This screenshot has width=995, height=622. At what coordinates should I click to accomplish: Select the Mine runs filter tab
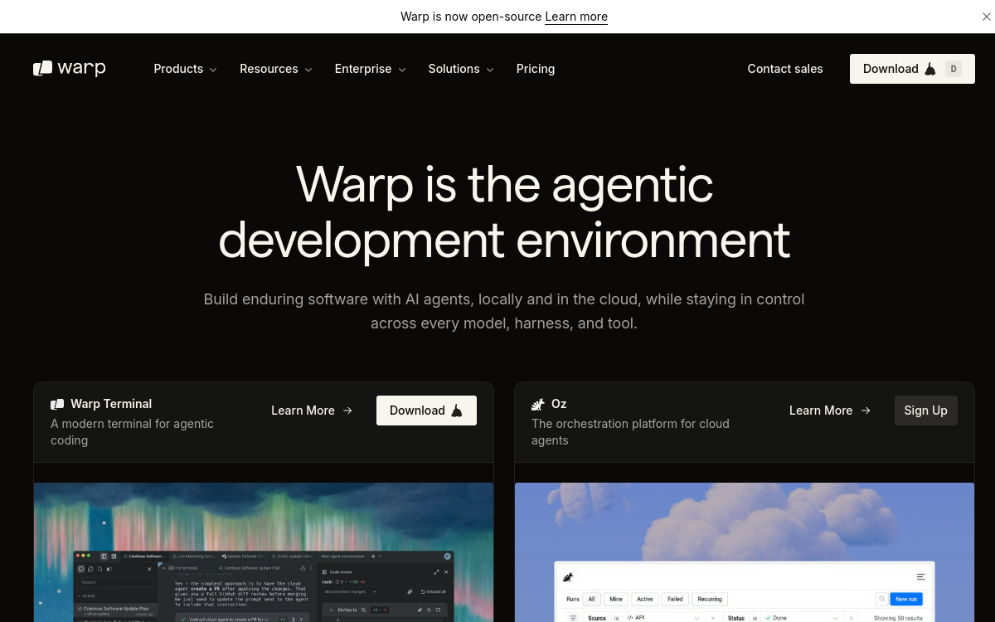coord(616,599)
